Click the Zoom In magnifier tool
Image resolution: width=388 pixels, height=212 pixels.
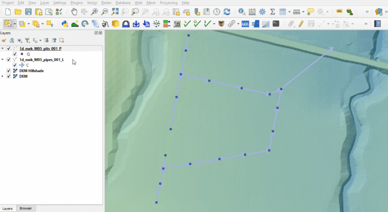coord(94,12)
